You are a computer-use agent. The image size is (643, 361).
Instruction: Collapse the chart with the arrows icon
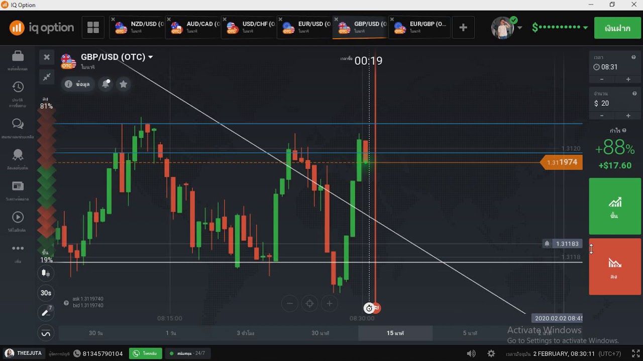tap(46, 77)
